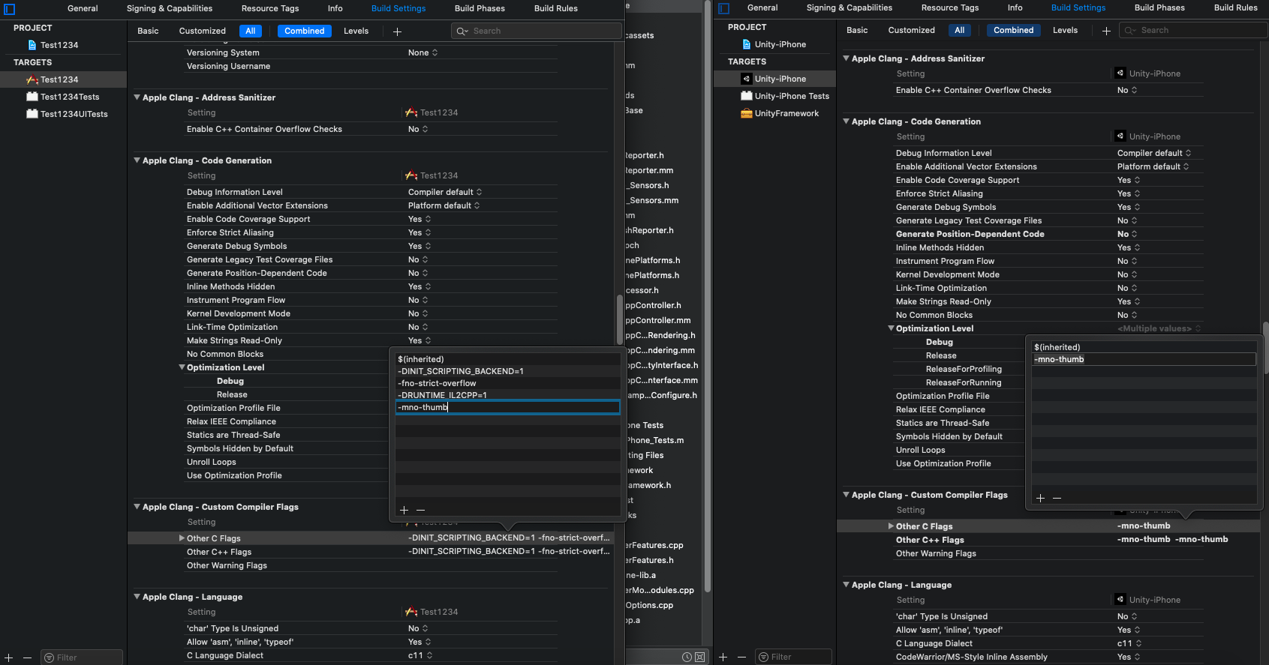This screenshot has width=1269, height=665.
Task: Click the Test1234 target app icon
Action: [32, 79]
